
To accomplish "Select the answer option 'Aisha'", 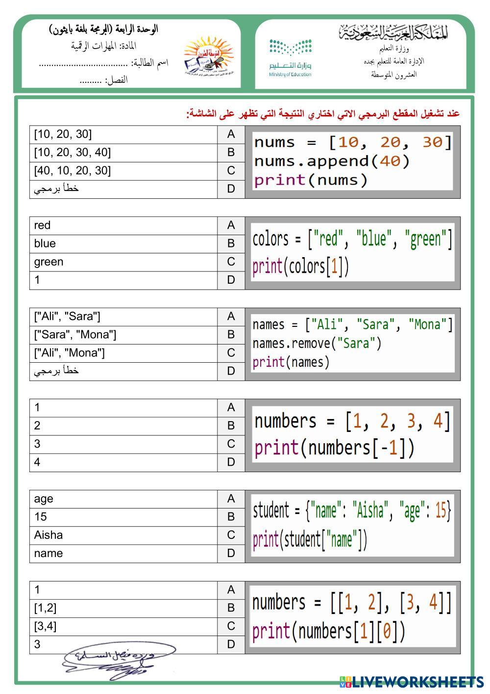I will [123, 535].
